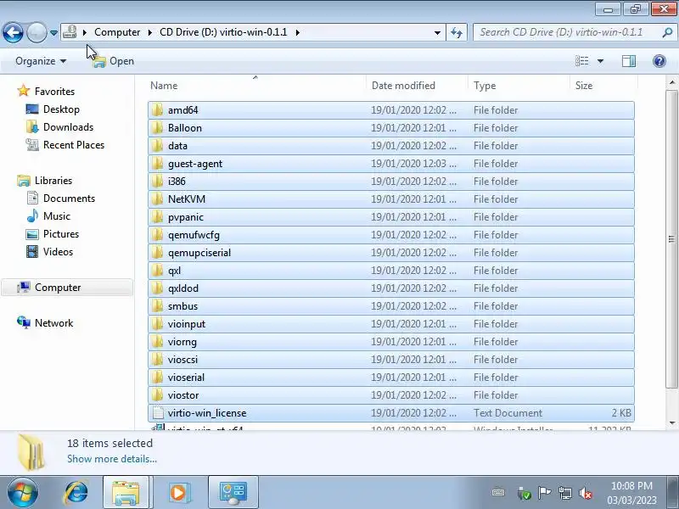Screen dimensions: 679x509
Task: Click the muted volume tray icon
Action: pos(586,493)
